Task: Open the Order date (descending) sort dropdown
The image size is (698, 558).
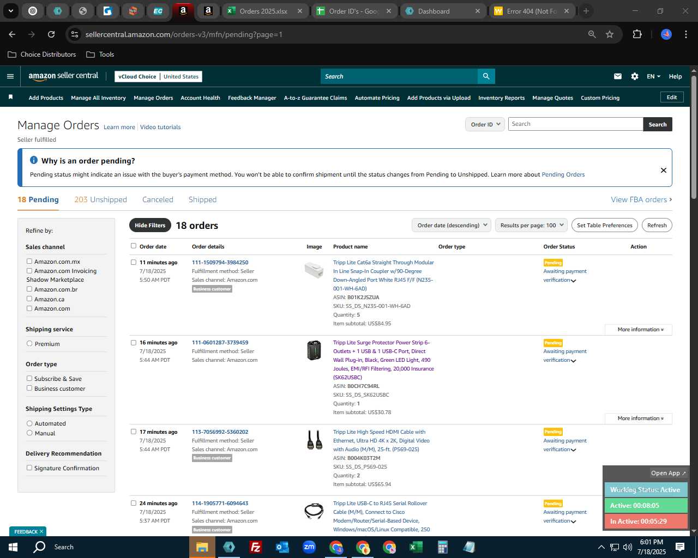Action: point(452,225)
